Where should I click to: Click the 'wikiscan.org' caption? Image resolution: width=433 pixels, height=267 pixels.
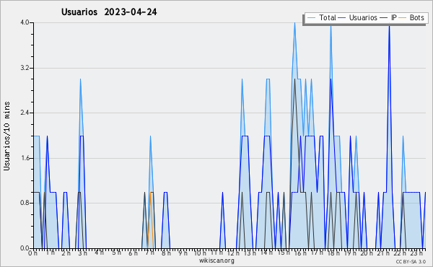pos(216,261)
